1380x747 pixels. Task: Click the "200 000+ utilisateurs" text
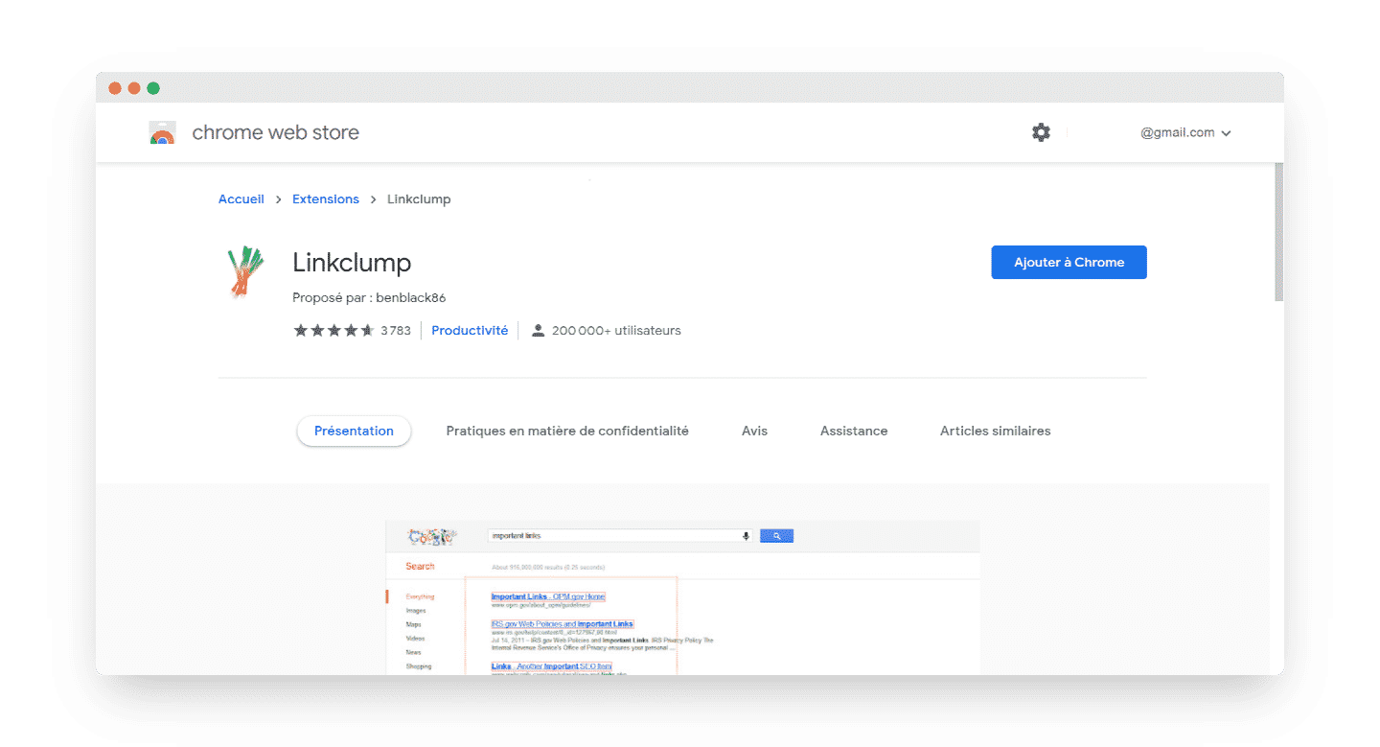616,331
